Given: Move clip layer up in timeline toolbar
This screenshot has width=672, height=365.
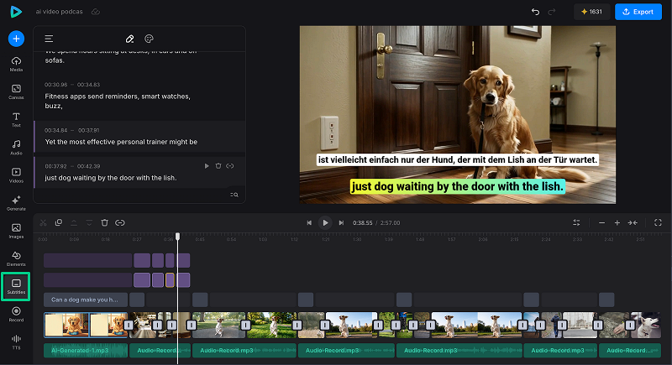Looking at the screenshot, I should pos(74,222).
